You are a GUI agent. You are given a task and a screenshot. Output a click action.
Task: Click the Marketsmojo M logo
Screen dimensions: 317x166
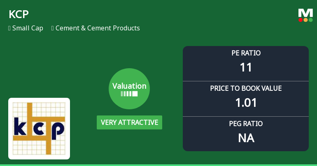pyautogui.click(x=305, y=13)
